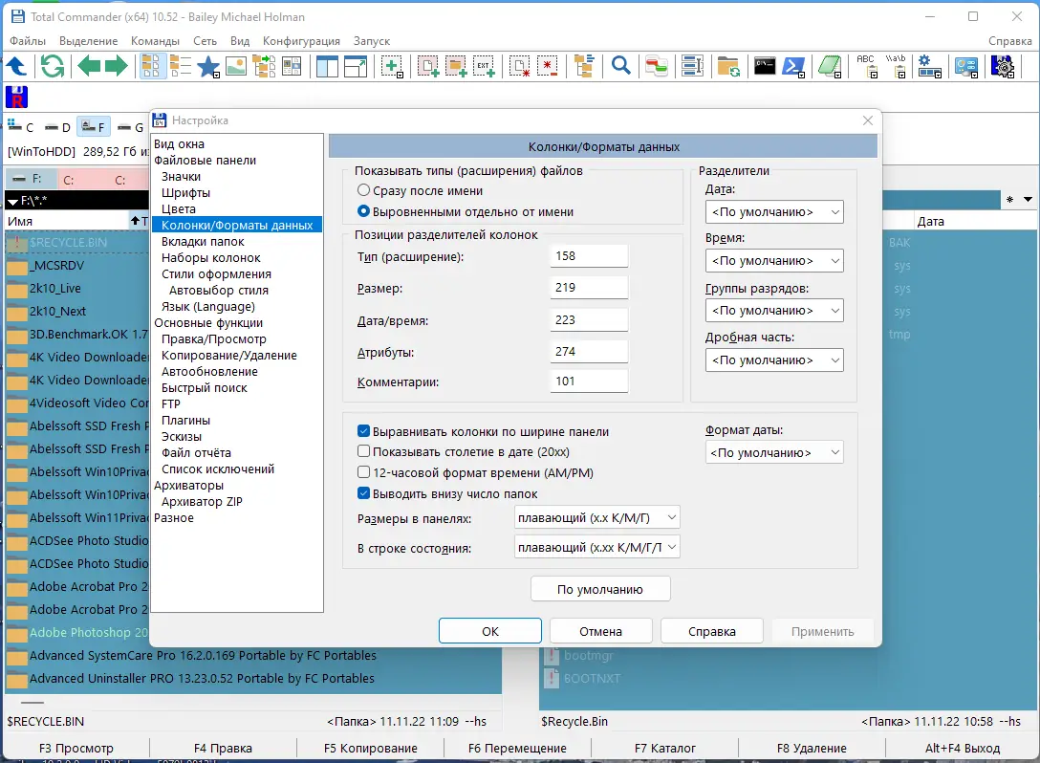
Task: Click the Справка dialog button
Action: [x=712, y=631]
